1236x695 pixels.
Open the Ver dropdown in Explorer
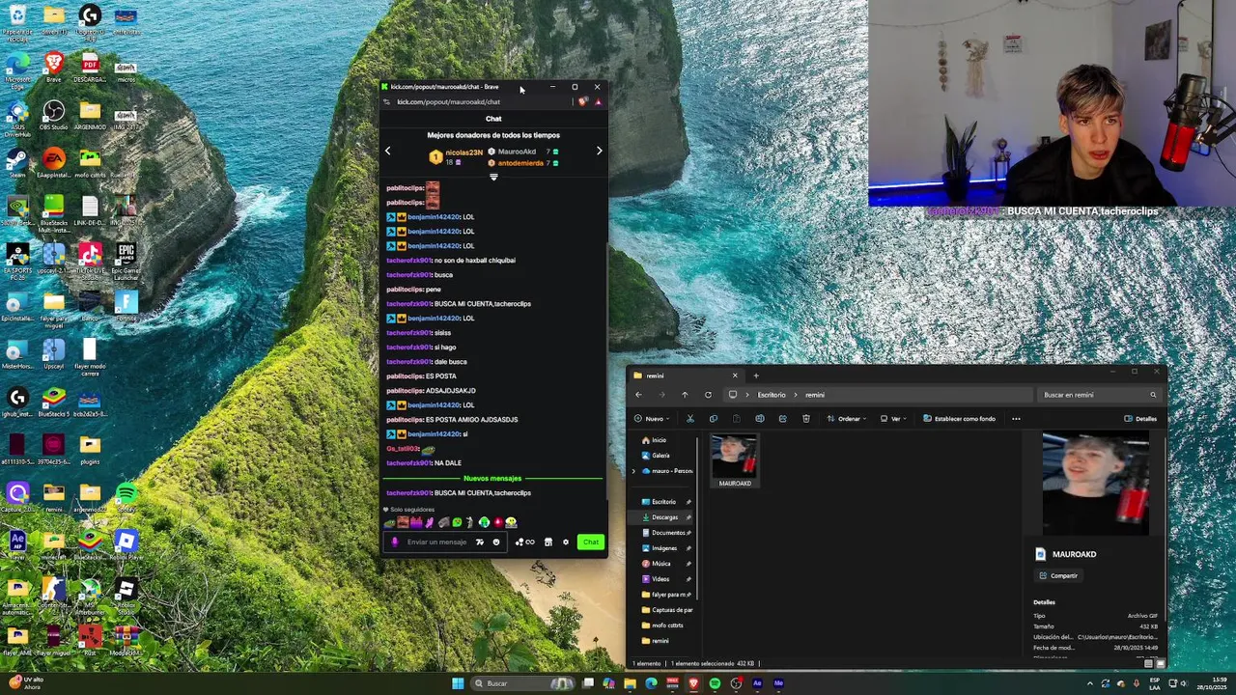tap(893, 419)
